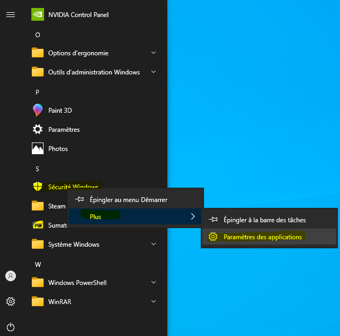
Task: Select the Plus context menu entry
Action: (x=134, y=216)
